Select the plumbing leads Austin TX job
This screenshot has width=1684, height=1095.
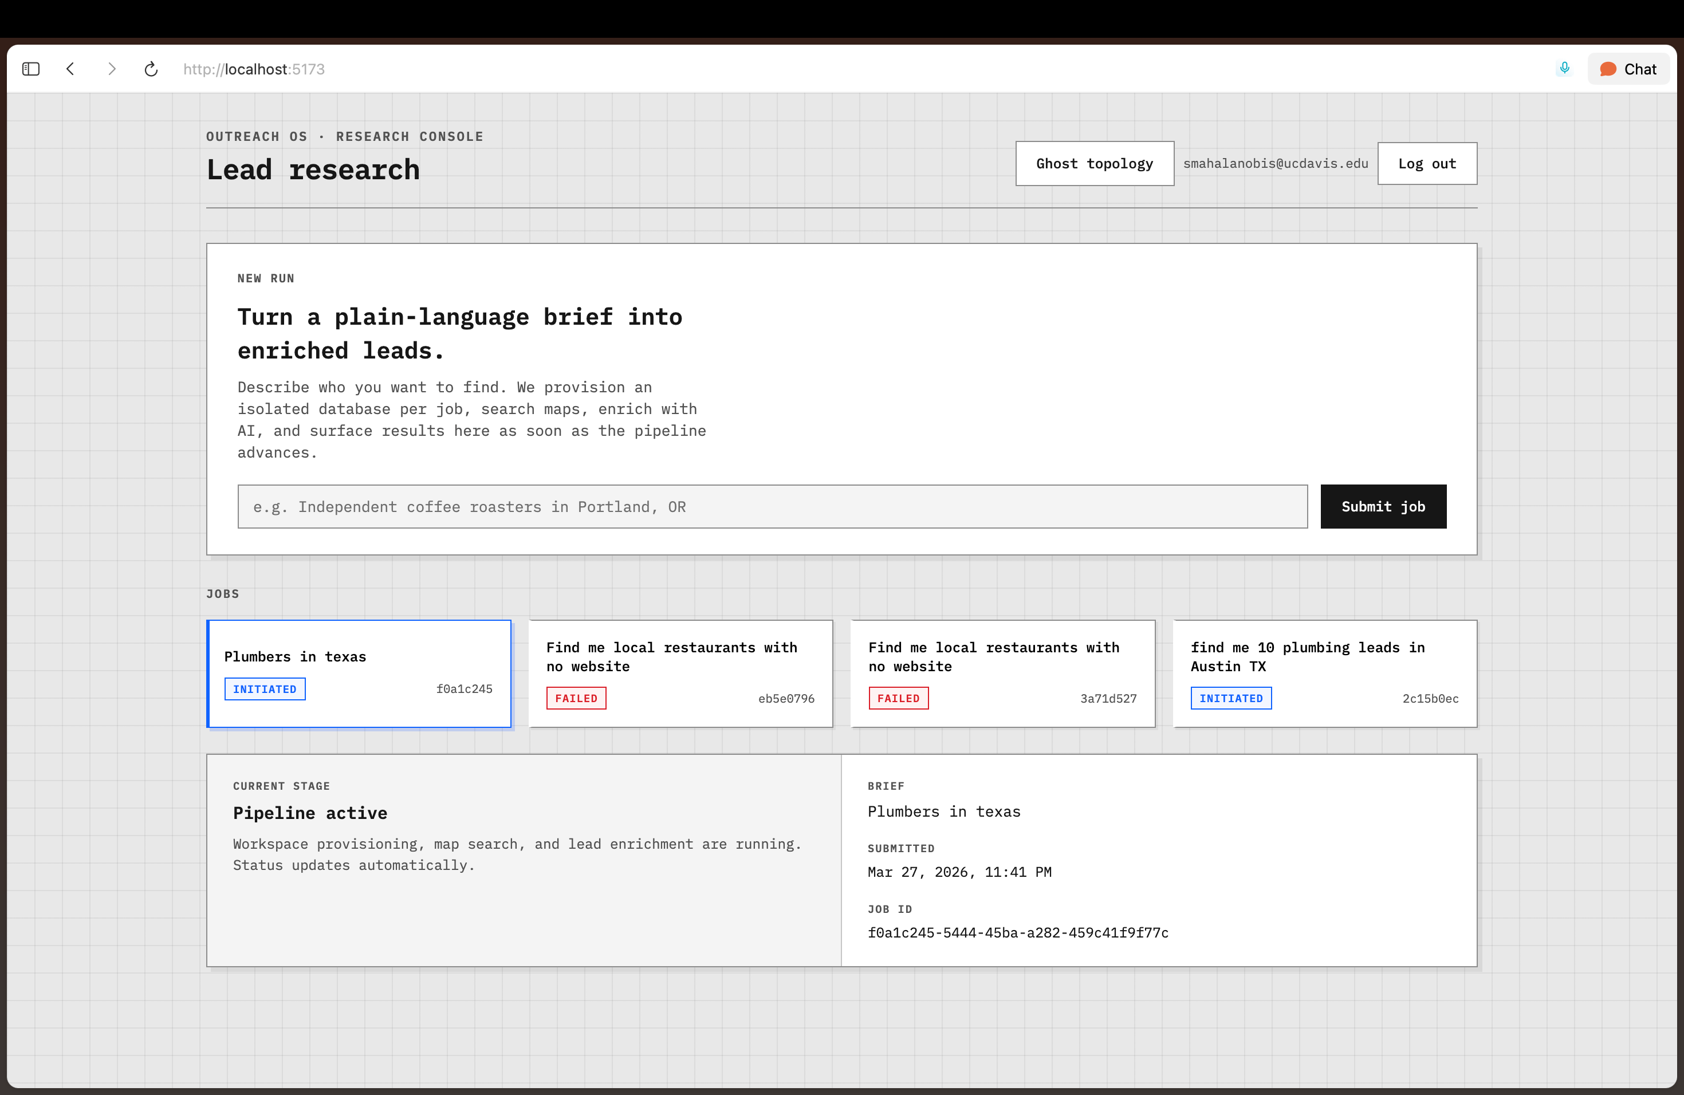coord(1324,673)
